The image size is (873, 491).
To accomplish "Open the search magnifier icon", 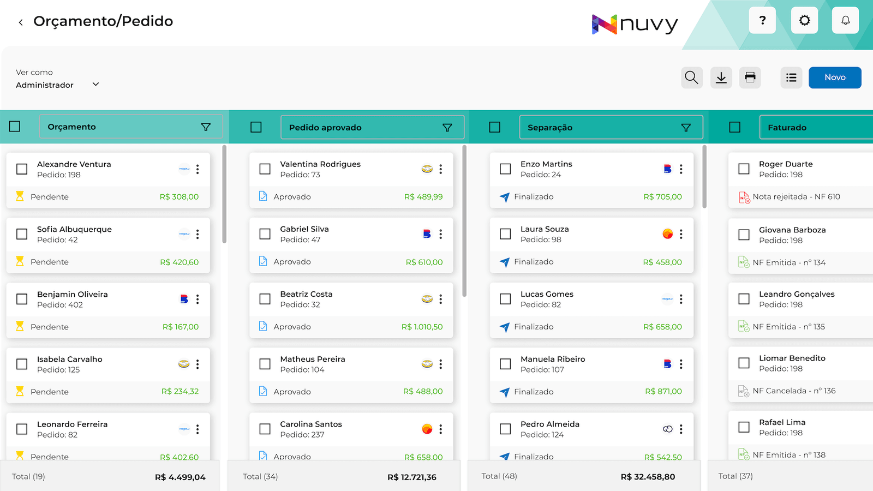I will point(692,77).
